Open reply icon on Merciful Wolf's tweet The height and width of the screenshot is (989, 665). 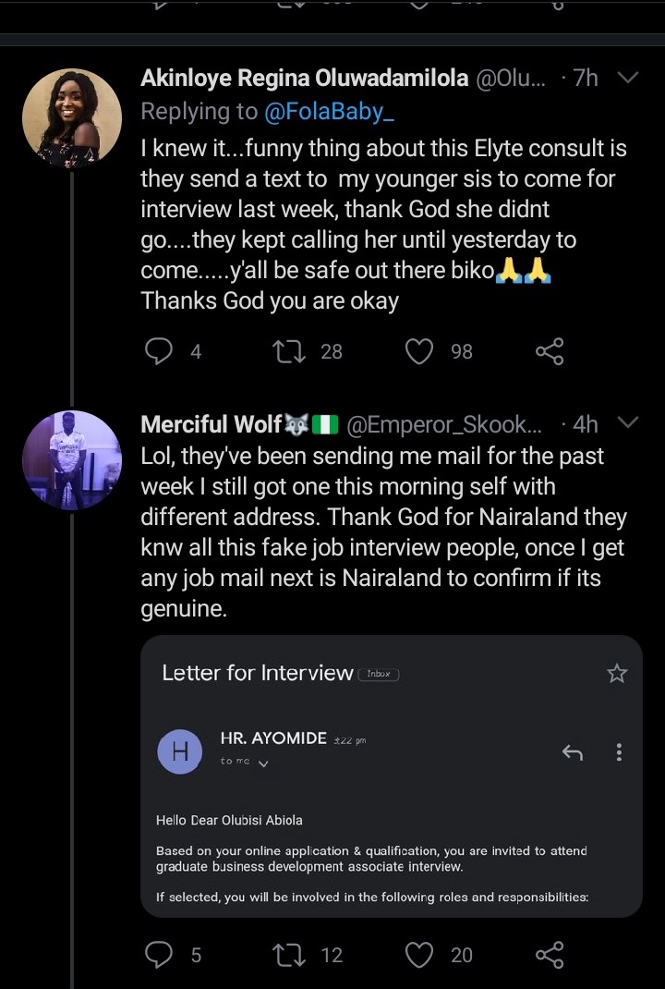coord(158,954)
